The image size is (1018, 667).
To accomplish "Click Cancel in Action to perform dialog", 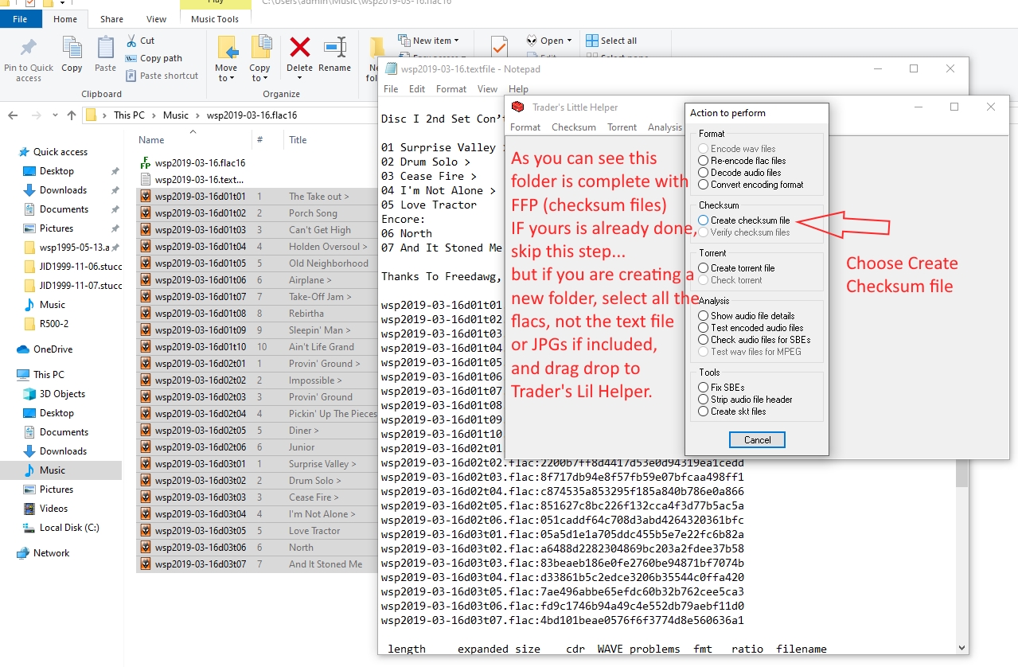I will [757, 440].
